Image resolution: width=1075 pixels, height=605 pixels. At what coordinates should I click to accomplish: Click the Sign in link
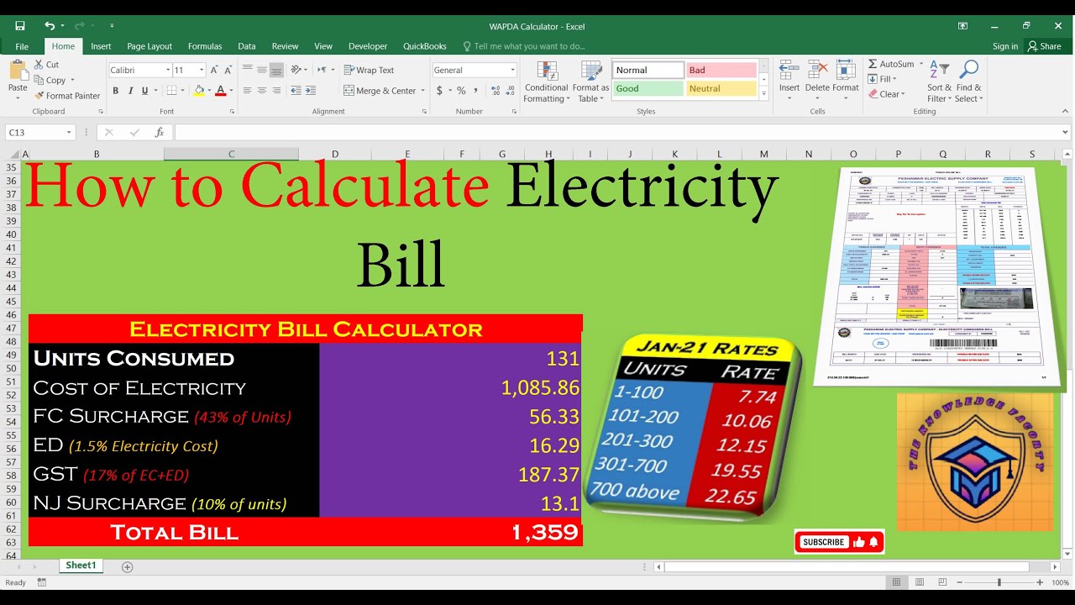(1004, 46)
